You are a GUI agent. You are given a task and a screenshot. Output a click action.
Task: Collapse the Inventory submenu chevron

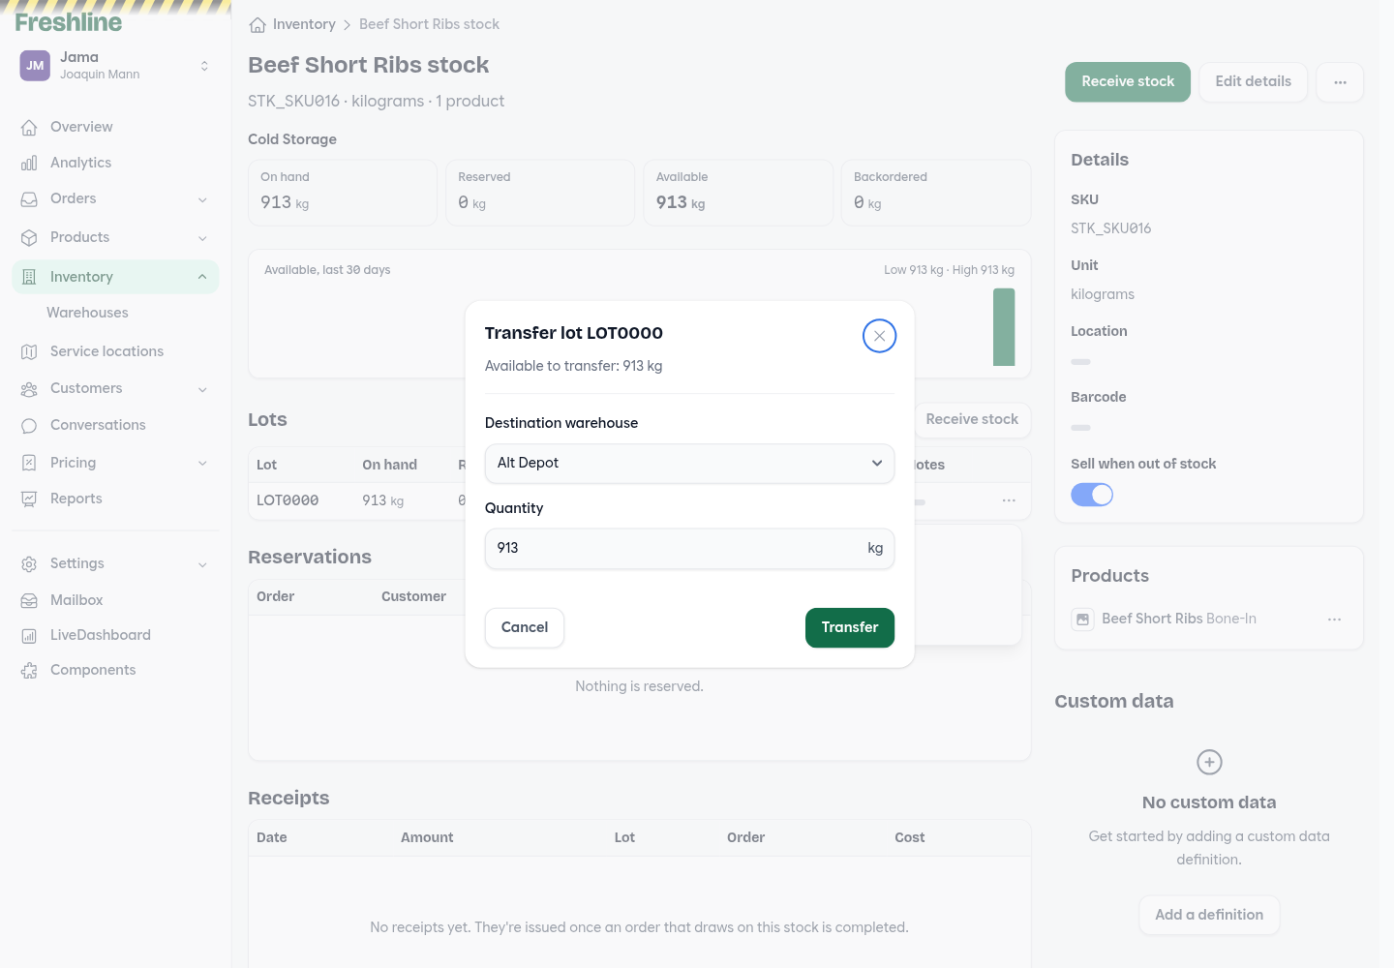point(202,277)
